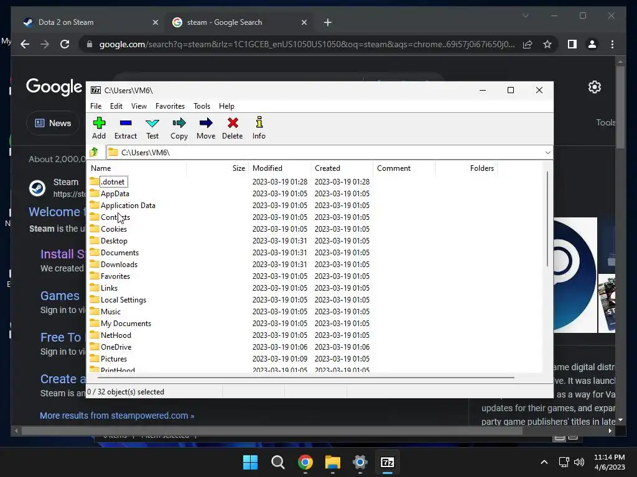Open the 7-Zip window system menu icon
Screen dimensions: 637x477
coord(96,90)
